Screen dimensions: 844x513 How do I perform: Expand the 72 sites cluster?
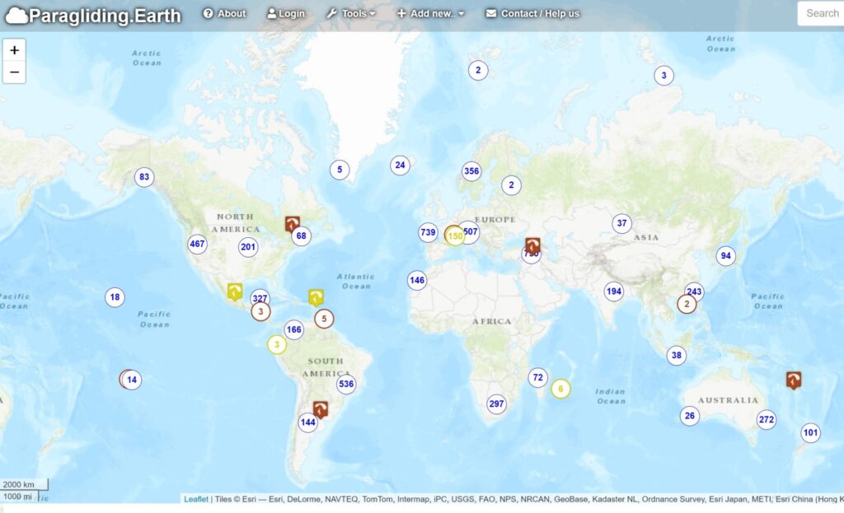[537, 377]
